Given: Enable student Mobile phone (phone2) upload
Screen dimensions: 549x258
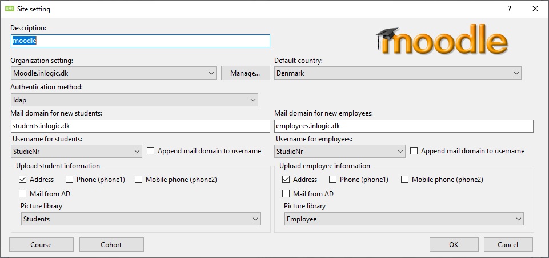Looking at the screenshot, I should tap(139, 180).
